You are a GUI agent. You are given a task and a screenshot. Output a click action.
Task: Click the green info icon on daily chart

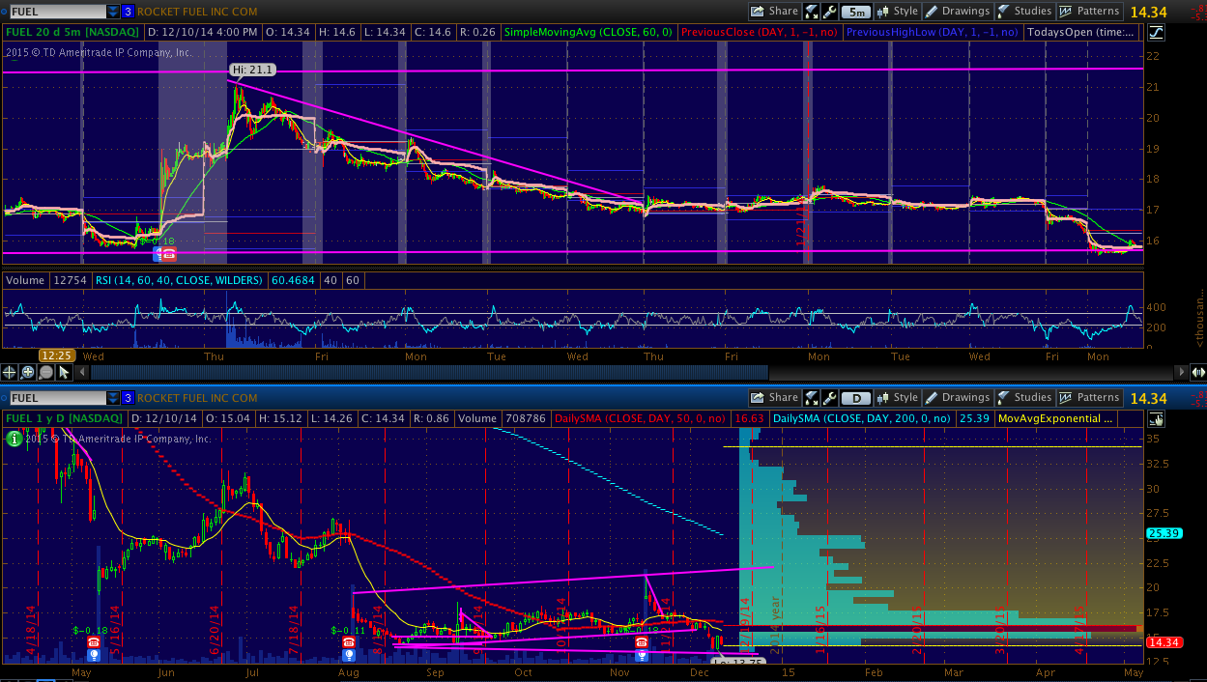coord(14,439)
